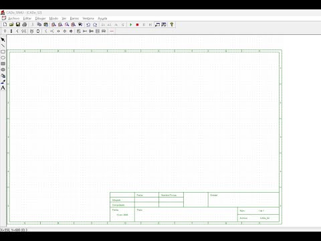Open the Archivo menu
321x241 pixels.
[13, 18]
